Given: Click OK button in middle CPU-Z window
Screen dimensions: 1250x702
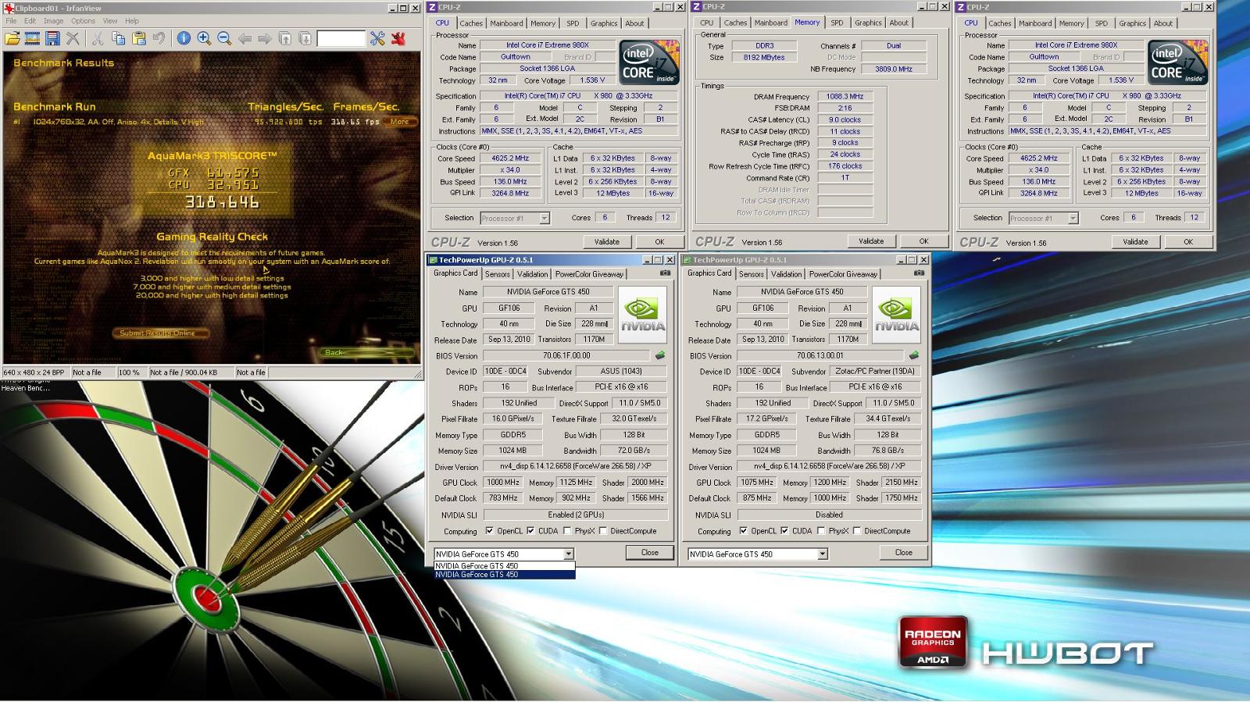Looking at the screenshot, I should pyautogui.click(x=923, y=241).
